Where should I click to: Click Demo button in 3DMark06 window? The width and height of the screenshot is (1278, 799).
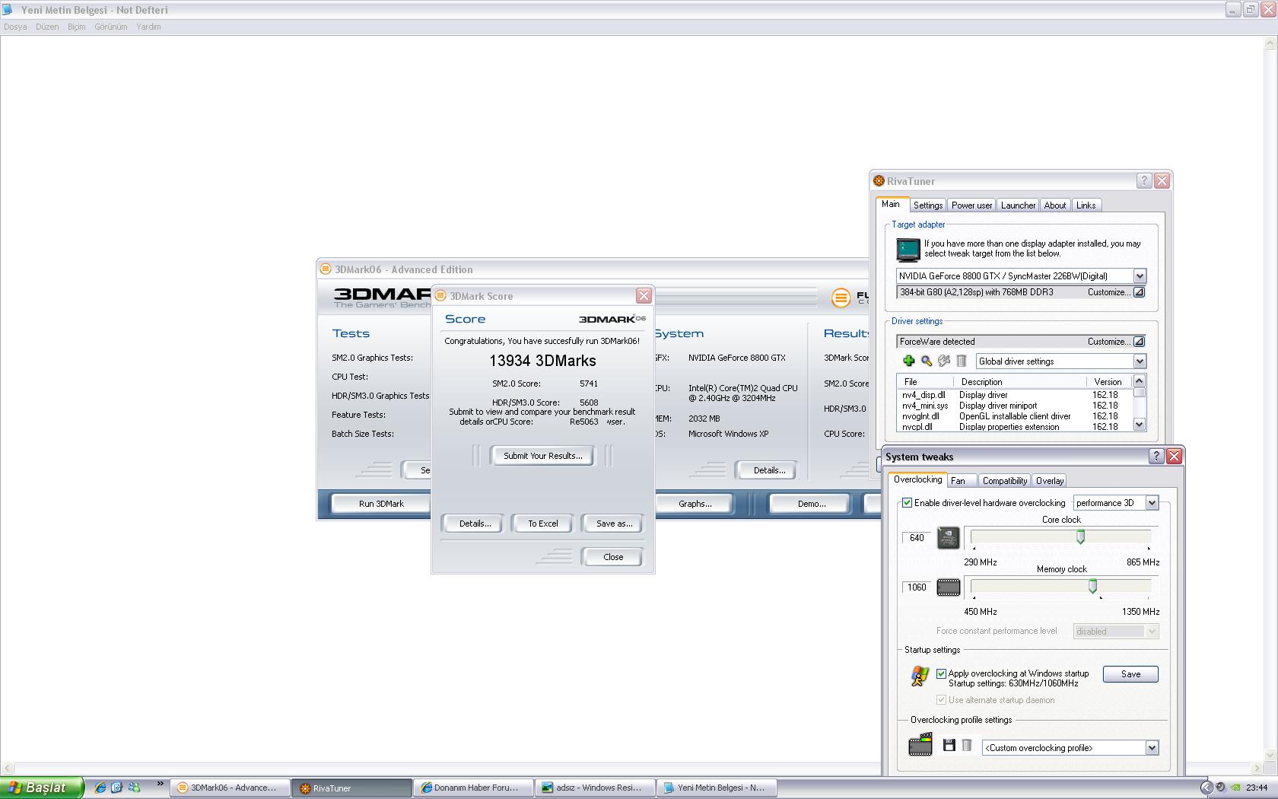click(x=811, y=504)
